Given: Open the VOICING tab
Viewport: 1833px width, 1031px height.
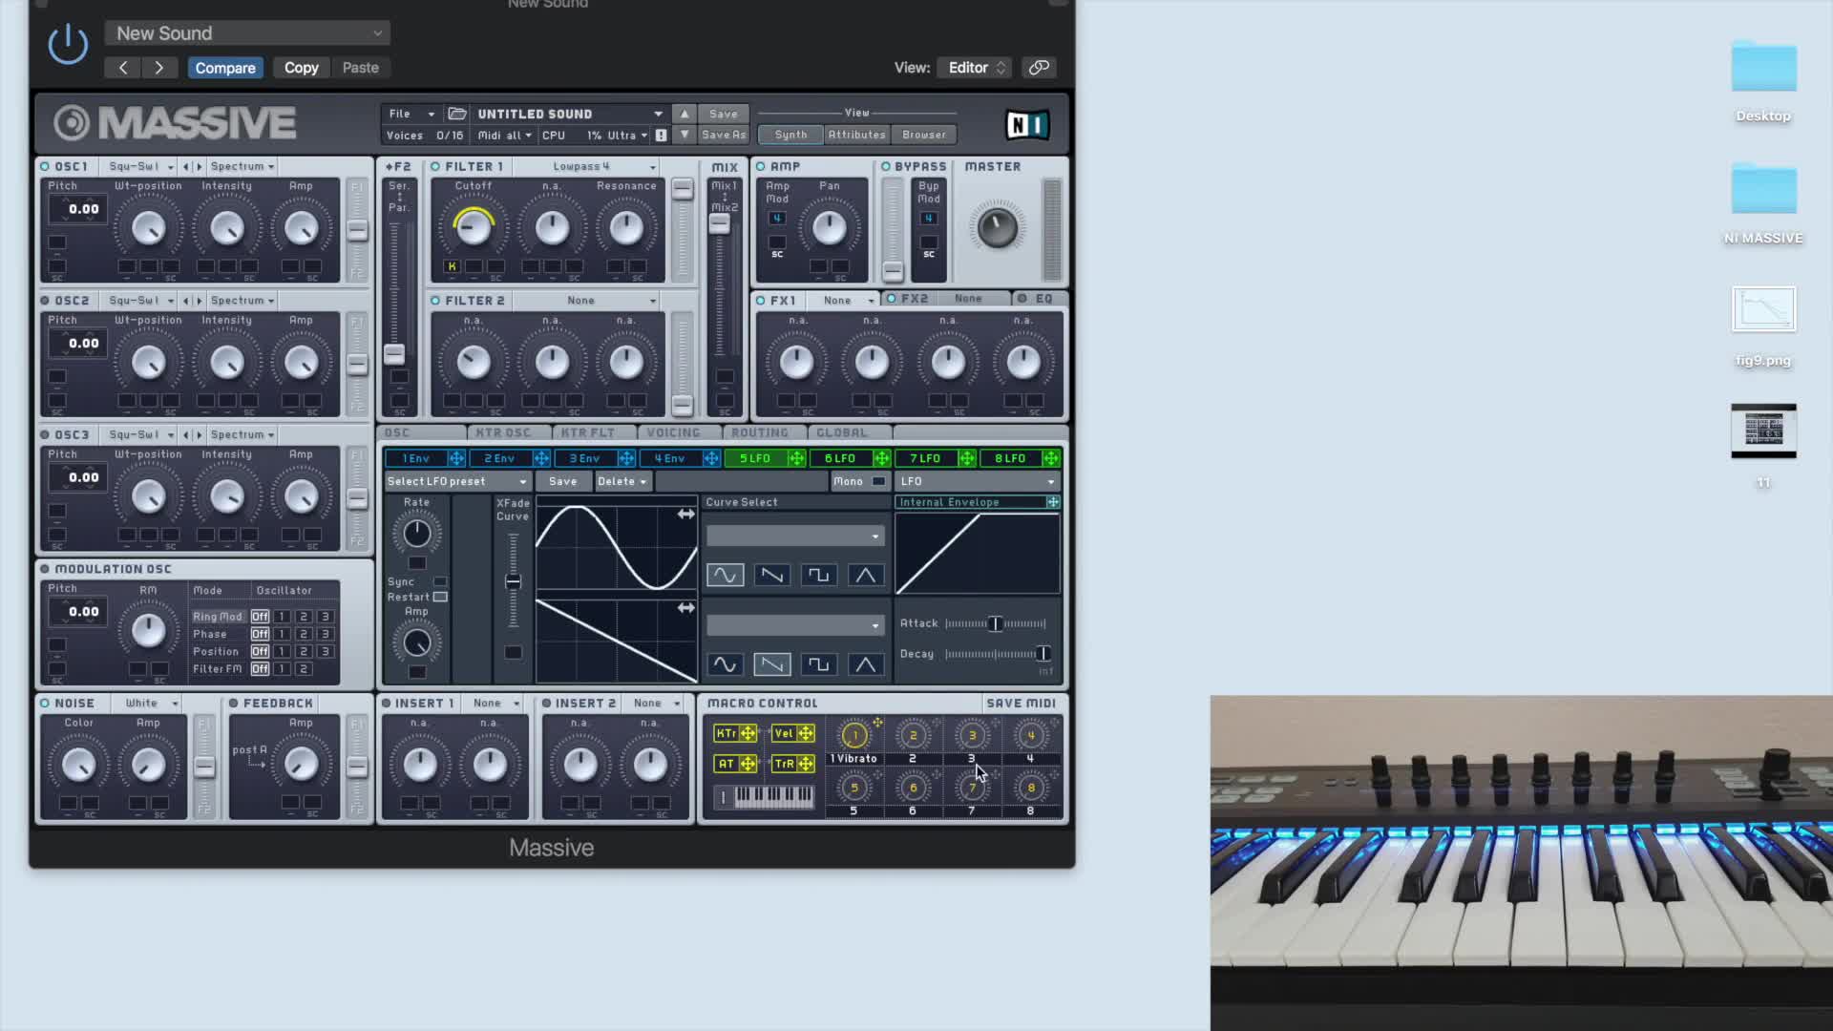Looking at the screenshot, I should [673, 432].
